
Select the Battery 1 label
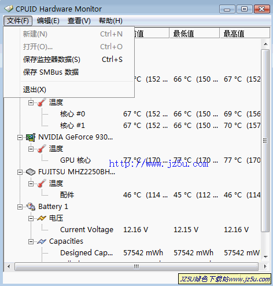coord(53,207)
